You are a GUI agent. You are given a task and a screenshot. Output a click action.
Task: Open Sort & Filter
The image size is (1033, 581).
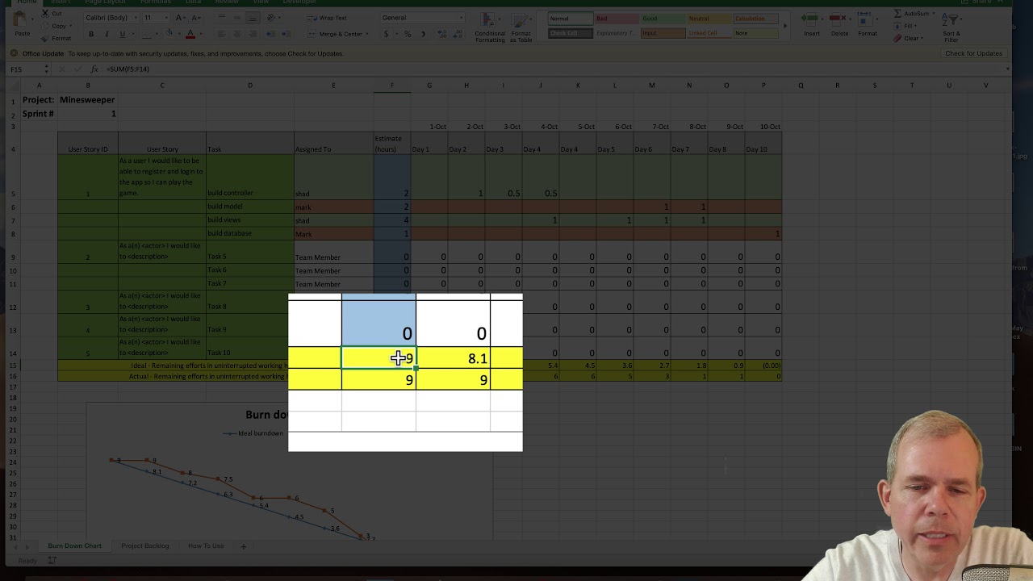pos(951,29)
